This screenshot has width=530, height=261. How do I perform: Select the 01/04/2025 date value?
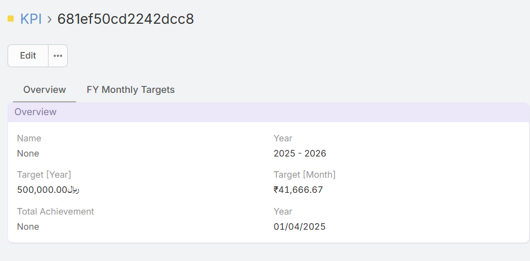300,227
